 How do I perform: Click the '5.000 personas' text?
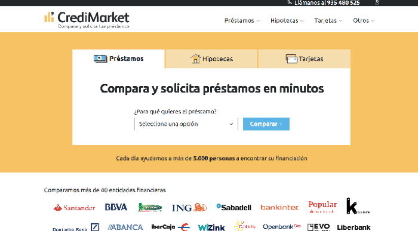pos(214,158)
